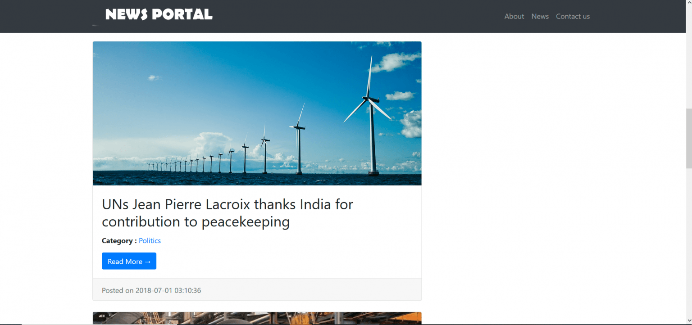Open the wind turbine article image

(257, 113)
